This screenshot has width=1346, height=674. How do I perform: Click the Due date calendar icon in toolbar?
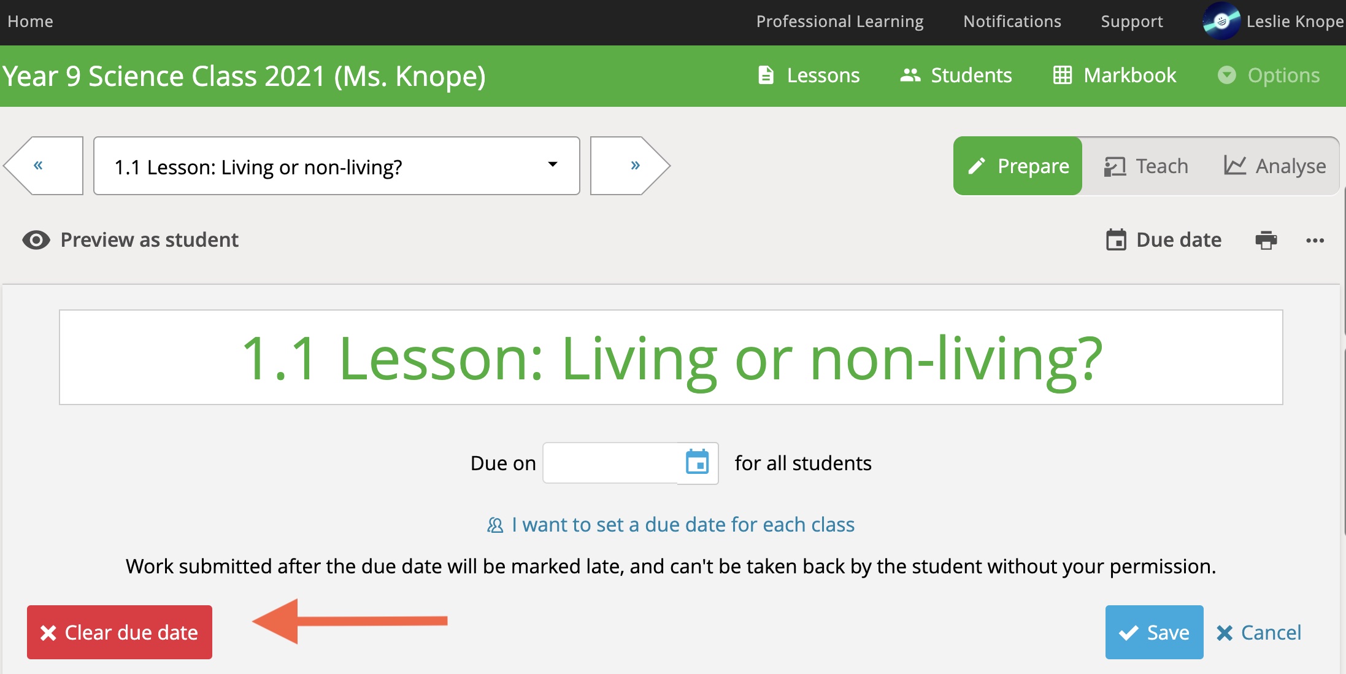click(x=1116, y=240)
